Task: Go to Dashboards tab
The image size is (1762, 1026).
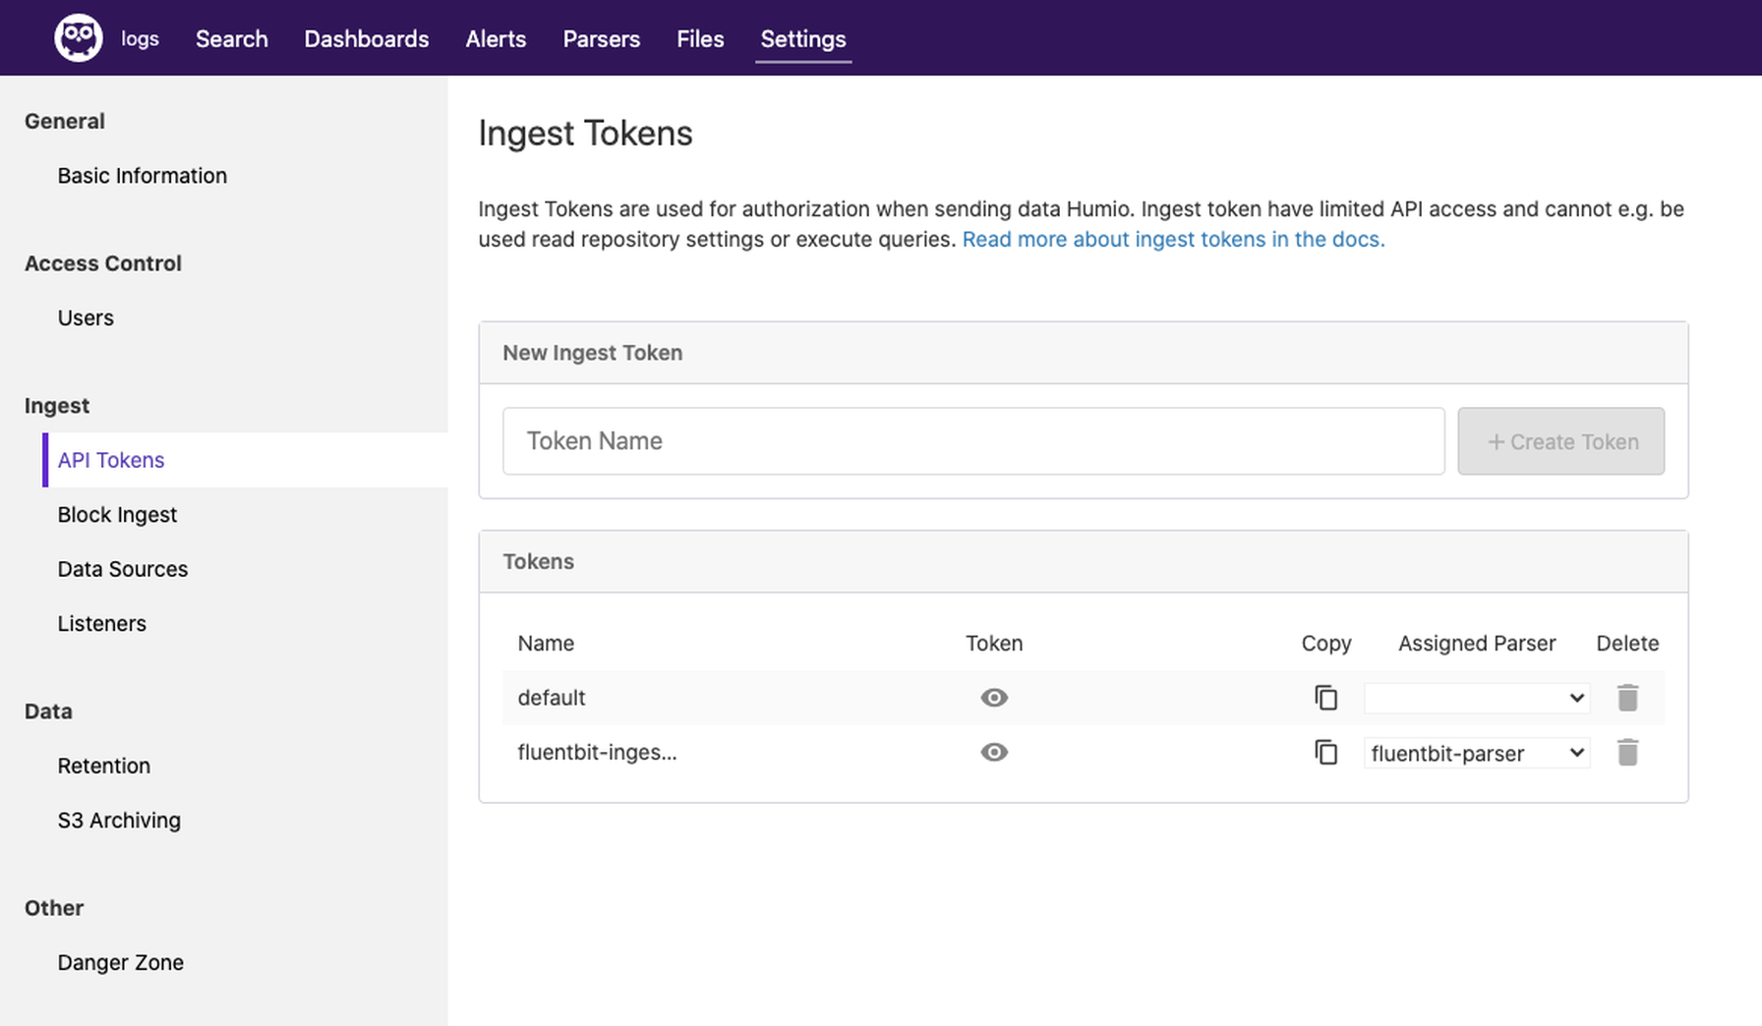Action: pyautogui.click(x=366, y=38)
